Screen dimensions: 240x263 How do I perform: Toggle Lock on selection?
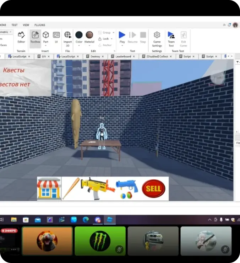104,39
